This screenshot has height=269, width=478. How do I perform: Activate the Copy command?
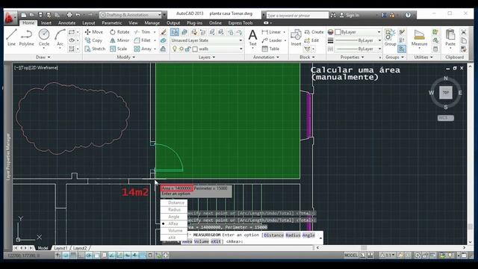pyautogui.click(x=93, y=40)
